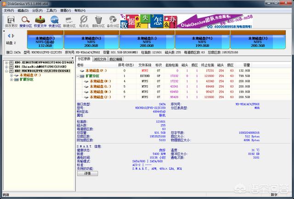This screenshot has width=294, height=199.
Task: Click the 5400 RPM speed value
Action: point(159,154)
